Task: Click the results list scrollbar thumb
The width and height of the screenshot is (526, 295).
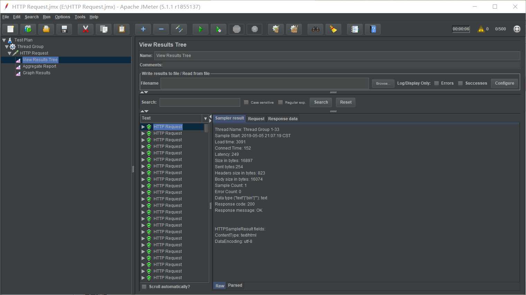Action: 206,128
